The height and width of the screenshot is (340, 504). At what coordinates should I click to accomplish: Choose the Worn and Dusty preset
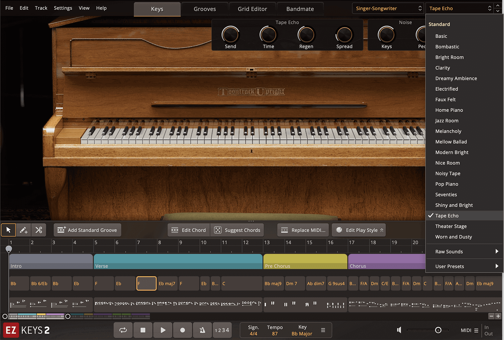click(x=464, y=237)
